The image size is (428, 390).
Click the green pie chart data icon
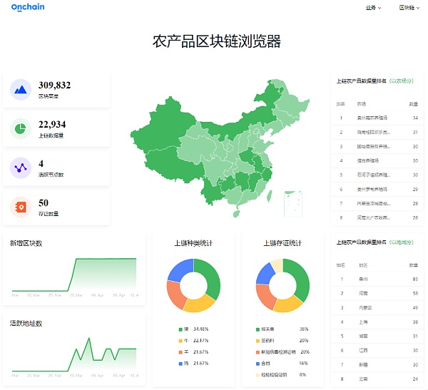pyautogui.click(x=21, y=128)
